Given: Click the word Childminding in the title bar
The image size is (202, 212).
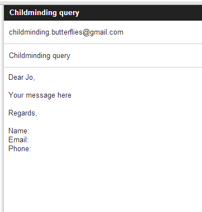Looking at the screenshot, I should 33,13.
